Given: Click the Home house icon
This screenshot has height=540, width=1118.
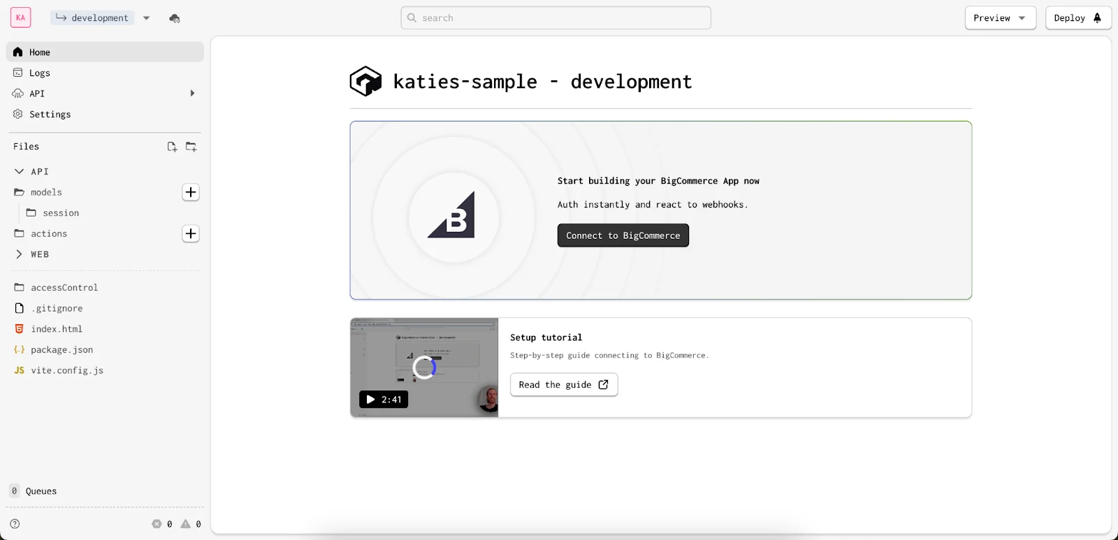Looking at the screenshot, I should coord(18,52).
